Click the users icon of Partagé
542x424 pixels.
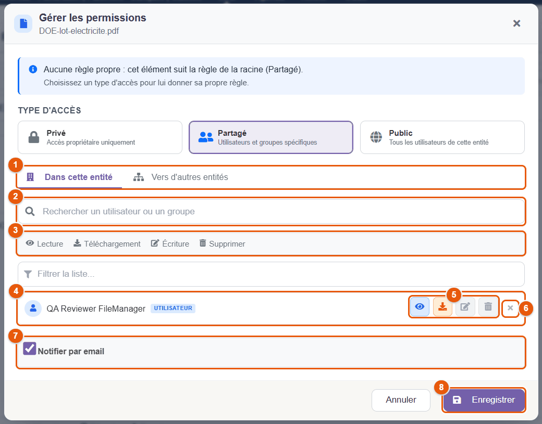(206, 137)
